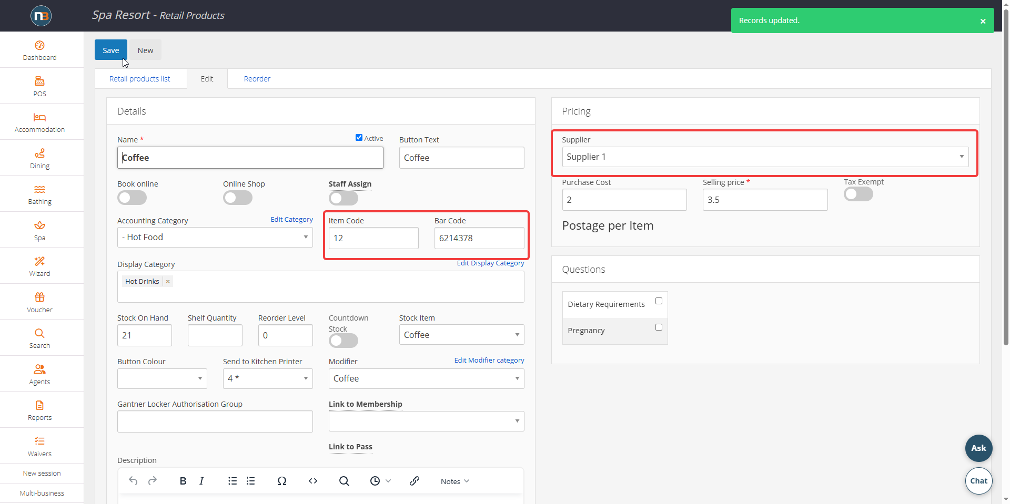Open find and replace in editor
Viewport: 1010px width, 504px height.
coord(344,481)
